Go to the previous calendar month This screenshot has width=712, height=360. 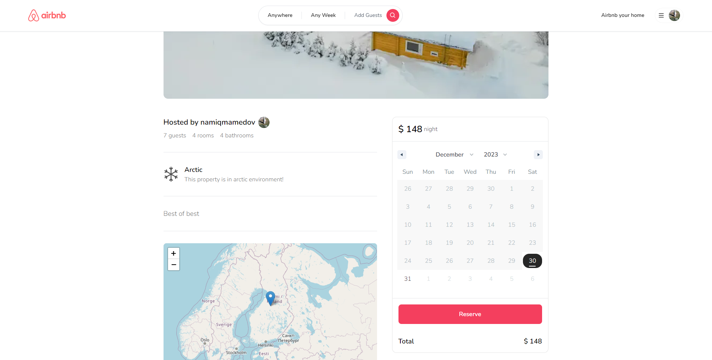click(402, 155)
